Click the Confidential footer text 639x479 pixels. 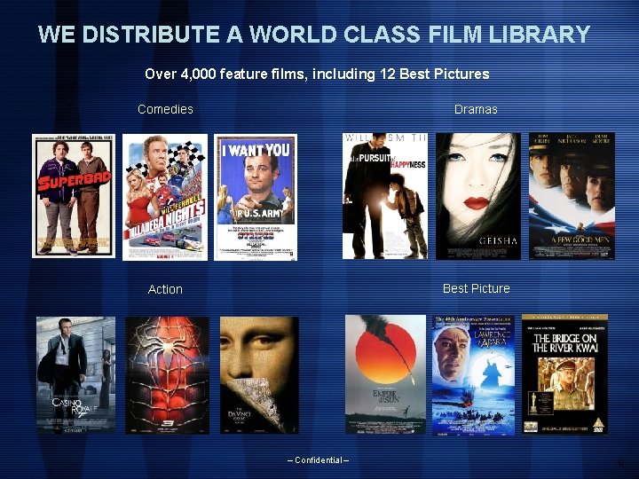click(319, 460)
